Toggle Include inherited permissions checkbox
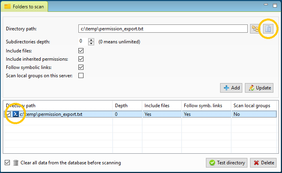 point(81,59)
